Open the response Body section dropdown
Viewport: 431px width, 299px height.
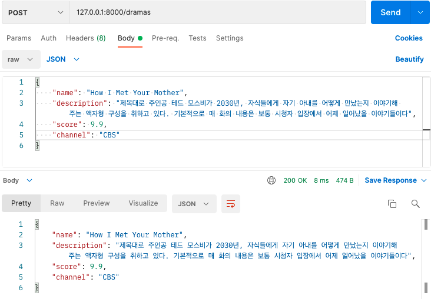point(18,180)
